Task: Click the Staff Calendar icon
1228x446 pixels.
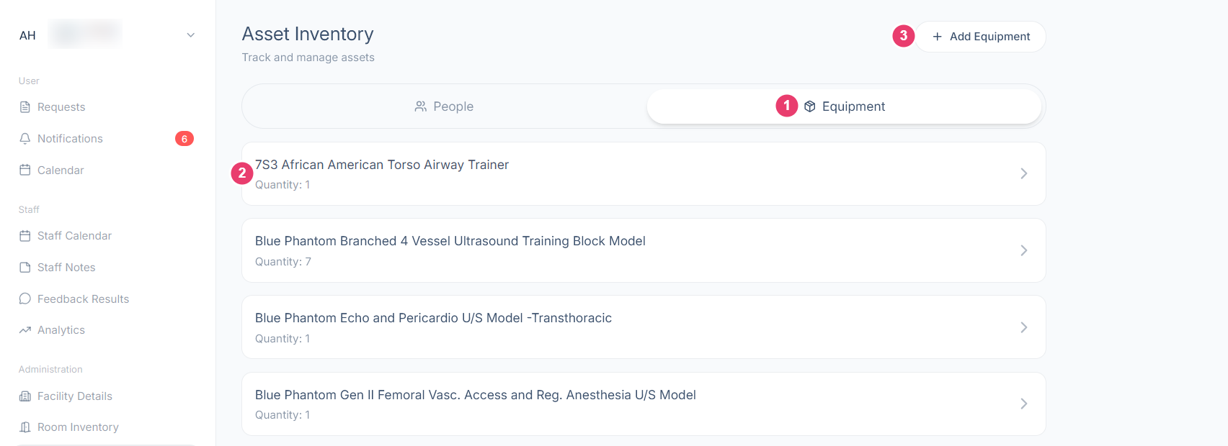Action: point(25,236)
